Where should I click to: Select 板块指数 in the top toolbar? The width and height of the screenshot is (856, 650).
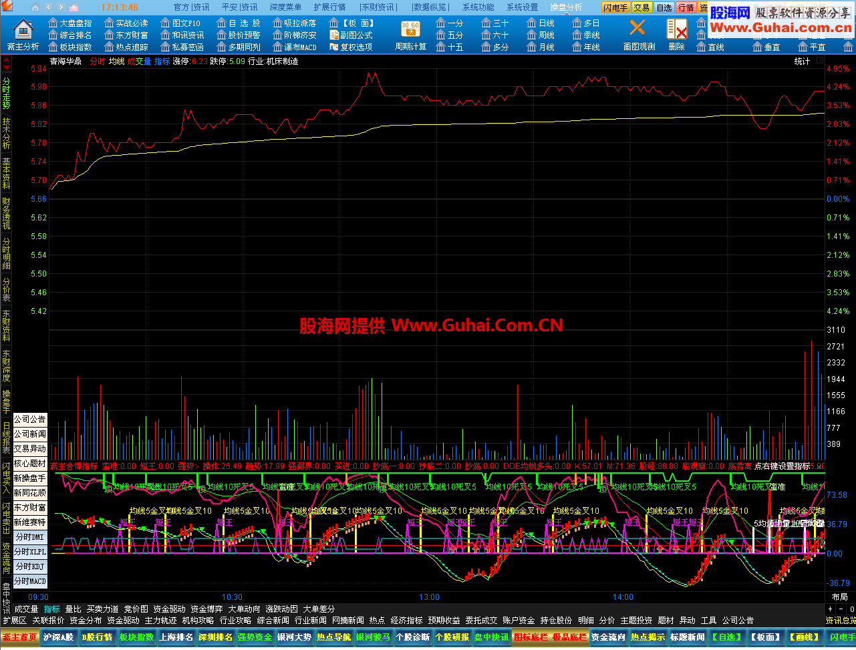(x=70, y=47)
